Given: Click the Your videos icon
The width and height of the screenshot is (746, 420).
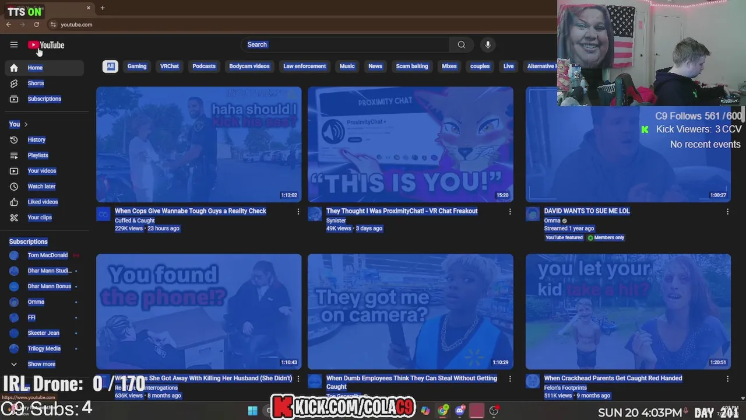Looking at the screenshot, I should click(14, 171).
